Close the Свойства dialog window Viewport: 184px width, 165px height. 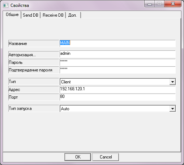[x=173, y=4]
